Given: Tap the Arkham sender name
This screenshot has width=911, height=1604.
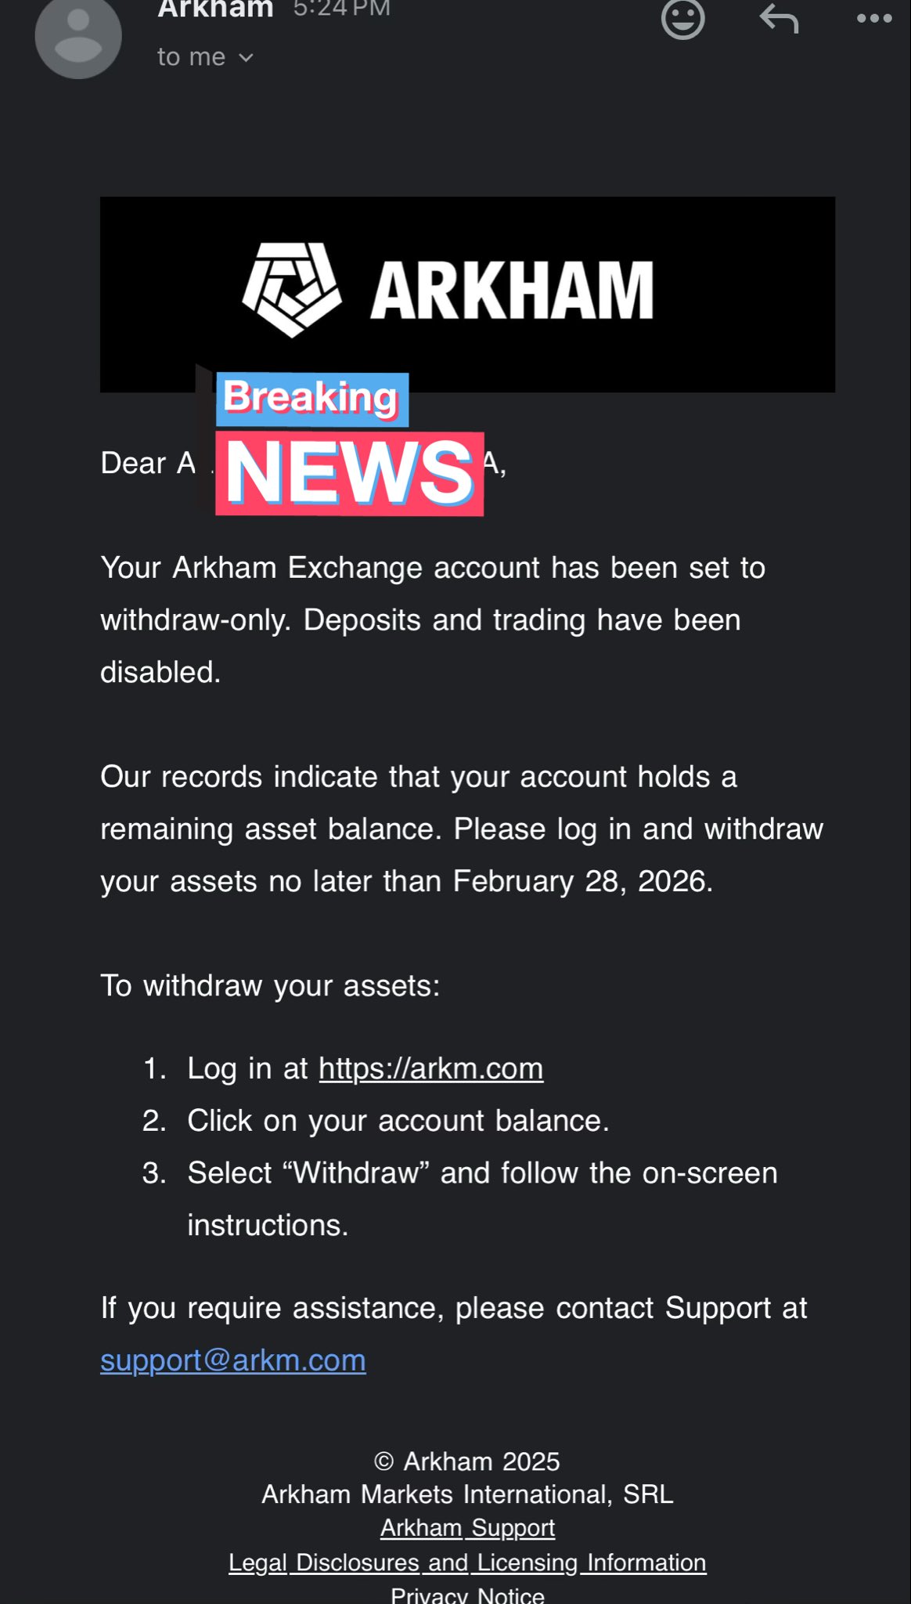Looking at the screenshot, I should pos(215,9).
